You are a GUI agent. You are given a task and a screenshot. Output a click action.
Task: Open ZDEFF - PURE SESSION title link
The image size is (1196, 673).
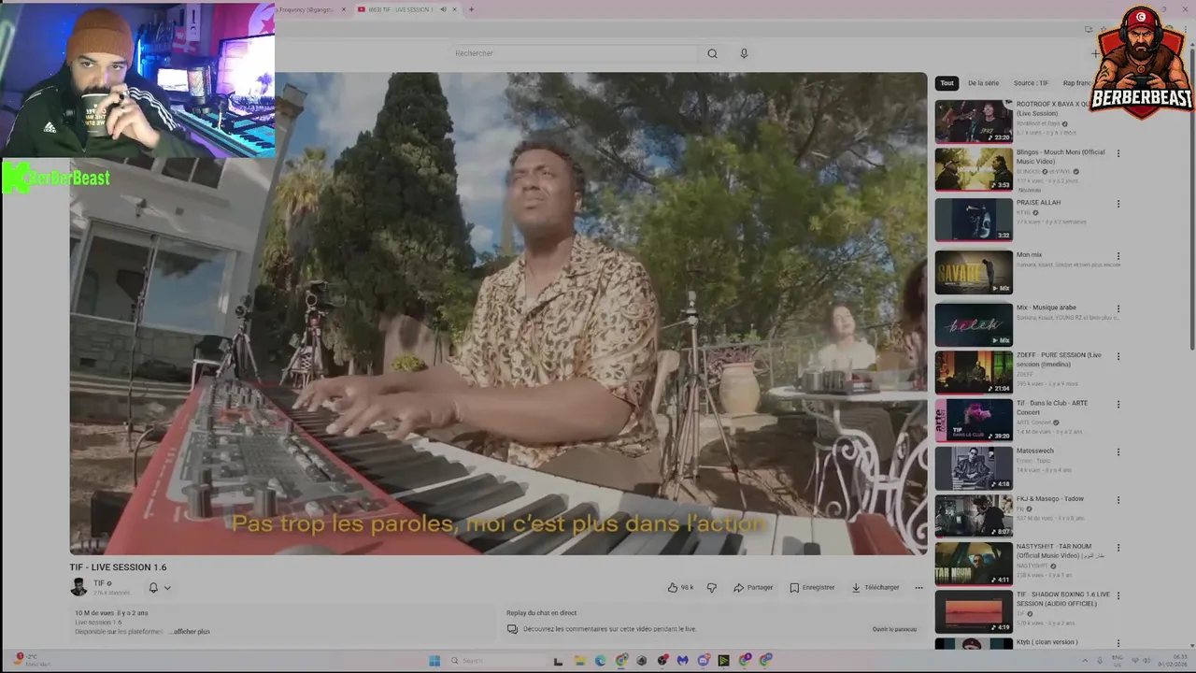point(1059,360)
